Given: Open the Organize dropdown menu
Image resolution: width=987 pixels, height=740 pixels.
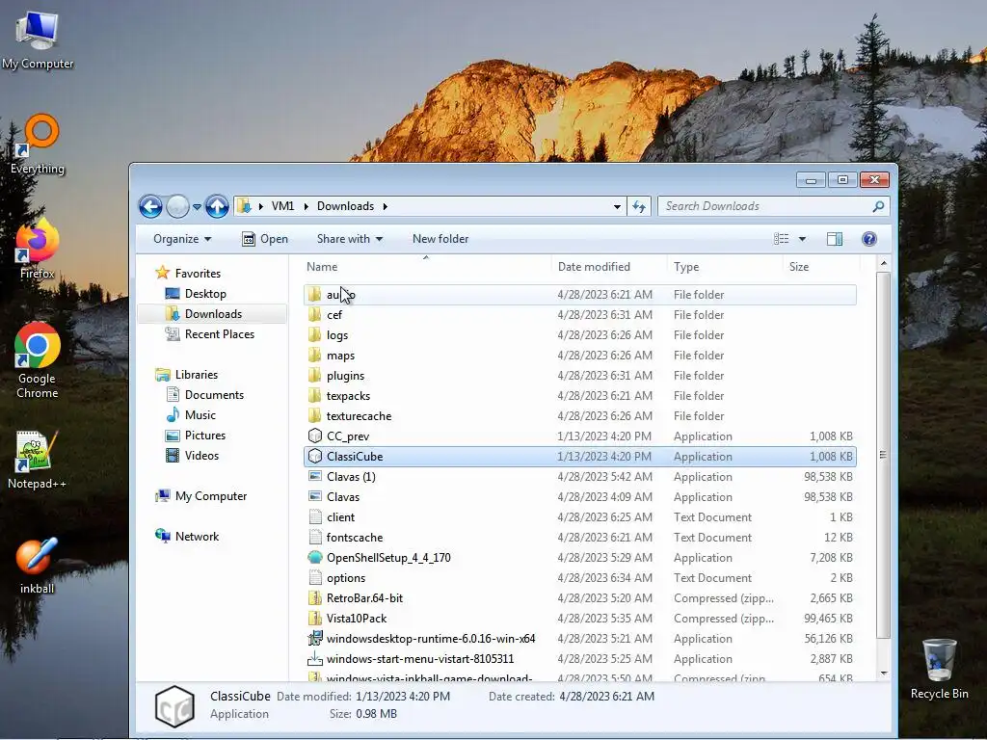Looking at the screenshot, I should coord(182,239).
